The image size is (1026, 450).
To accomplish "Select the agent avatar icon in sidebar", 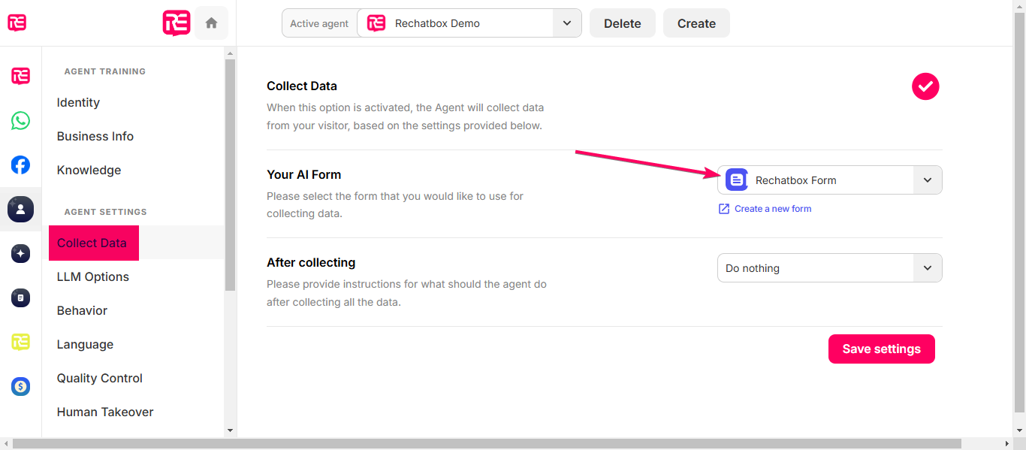I will click(x=20, y=209).
